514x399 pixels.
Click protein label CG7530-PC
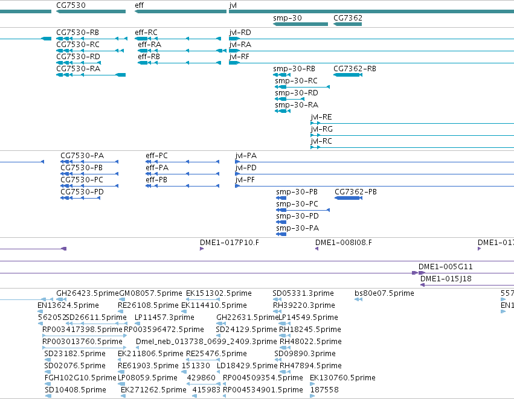tap(82, 180)
